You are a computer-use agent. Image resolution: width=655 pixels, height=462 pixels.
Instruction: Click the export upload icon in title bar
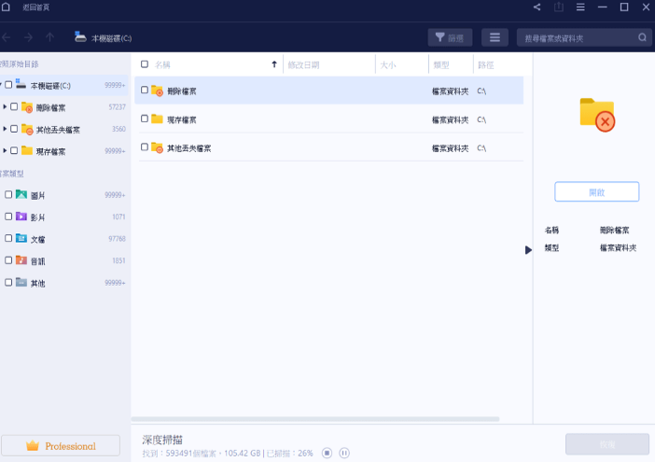pos(559,7)
